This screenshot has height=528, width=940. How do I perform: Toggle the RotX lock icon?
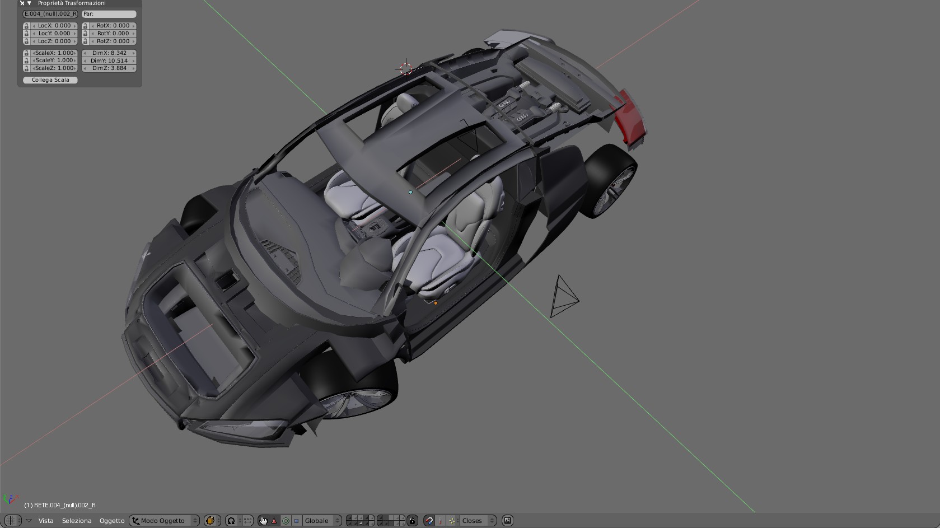(x=85, y=26)
